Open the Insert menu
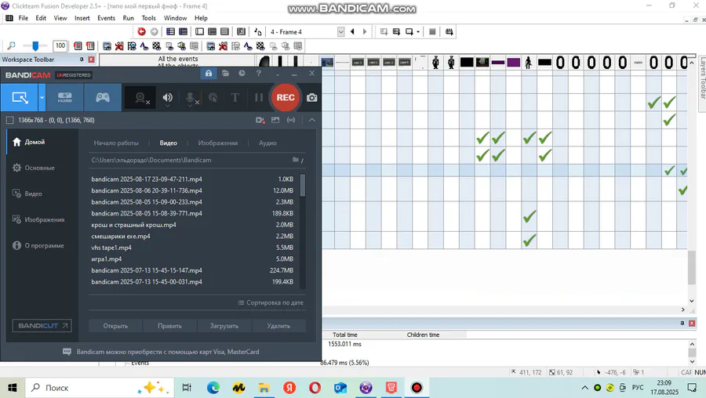Viewport: 706px width, 398px height. 82,18
